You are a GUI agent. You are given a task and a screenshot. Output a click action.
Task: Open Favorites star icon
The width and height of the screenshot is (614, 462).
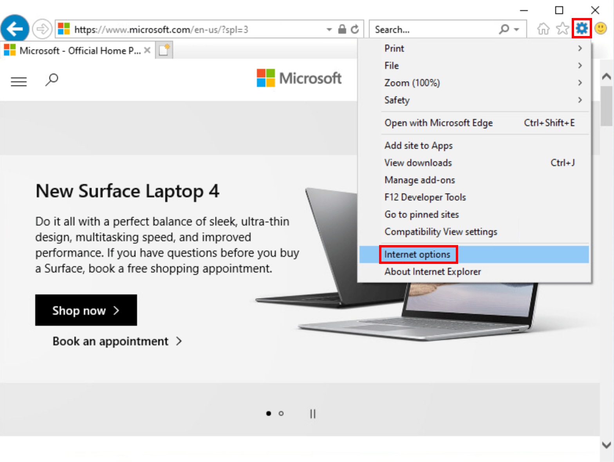point(562,29)
